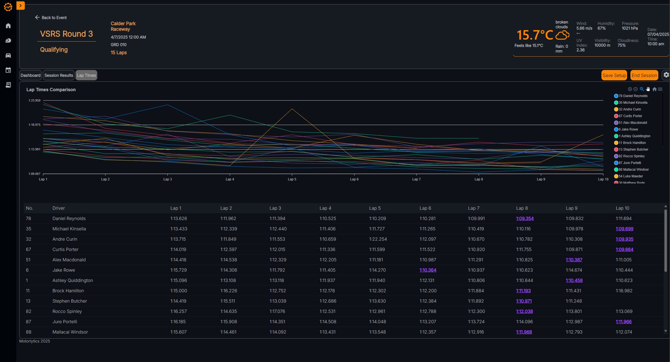Select the helmet drivers icon in sidebar
The image size is (670, 362).
[x=8, y=40]
